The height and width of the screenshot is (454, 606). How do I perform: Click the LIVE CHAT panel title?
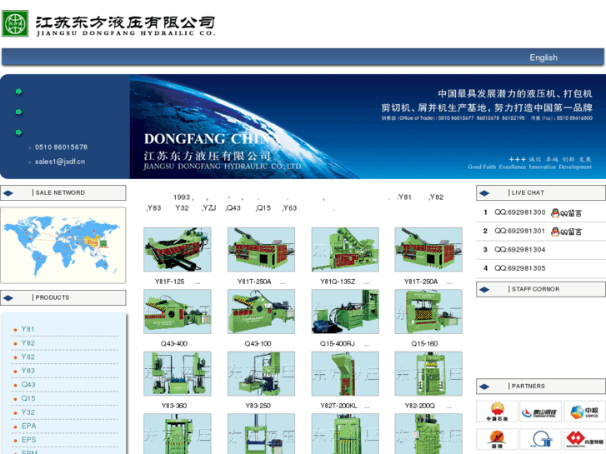point(528,192)
